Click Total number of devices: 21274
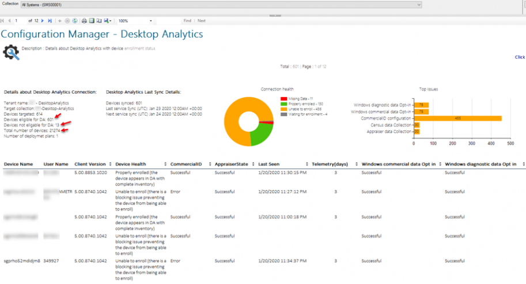 (x=32, y=131)
